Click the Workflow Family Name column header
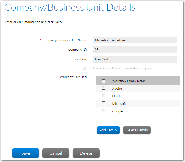This screenshot has width=185, height=162. click(129, 81)
